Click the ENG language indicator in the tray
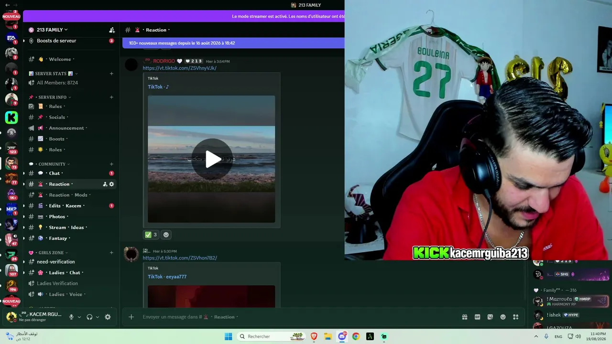This screenshot has height=344, width=612. point(558,336)
